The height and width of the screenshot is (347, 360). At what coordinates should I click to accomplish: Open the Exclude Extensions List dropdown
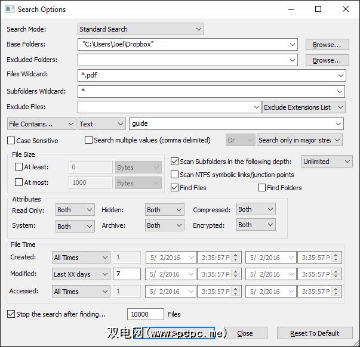pyautogui.click(x=304, y=107)
